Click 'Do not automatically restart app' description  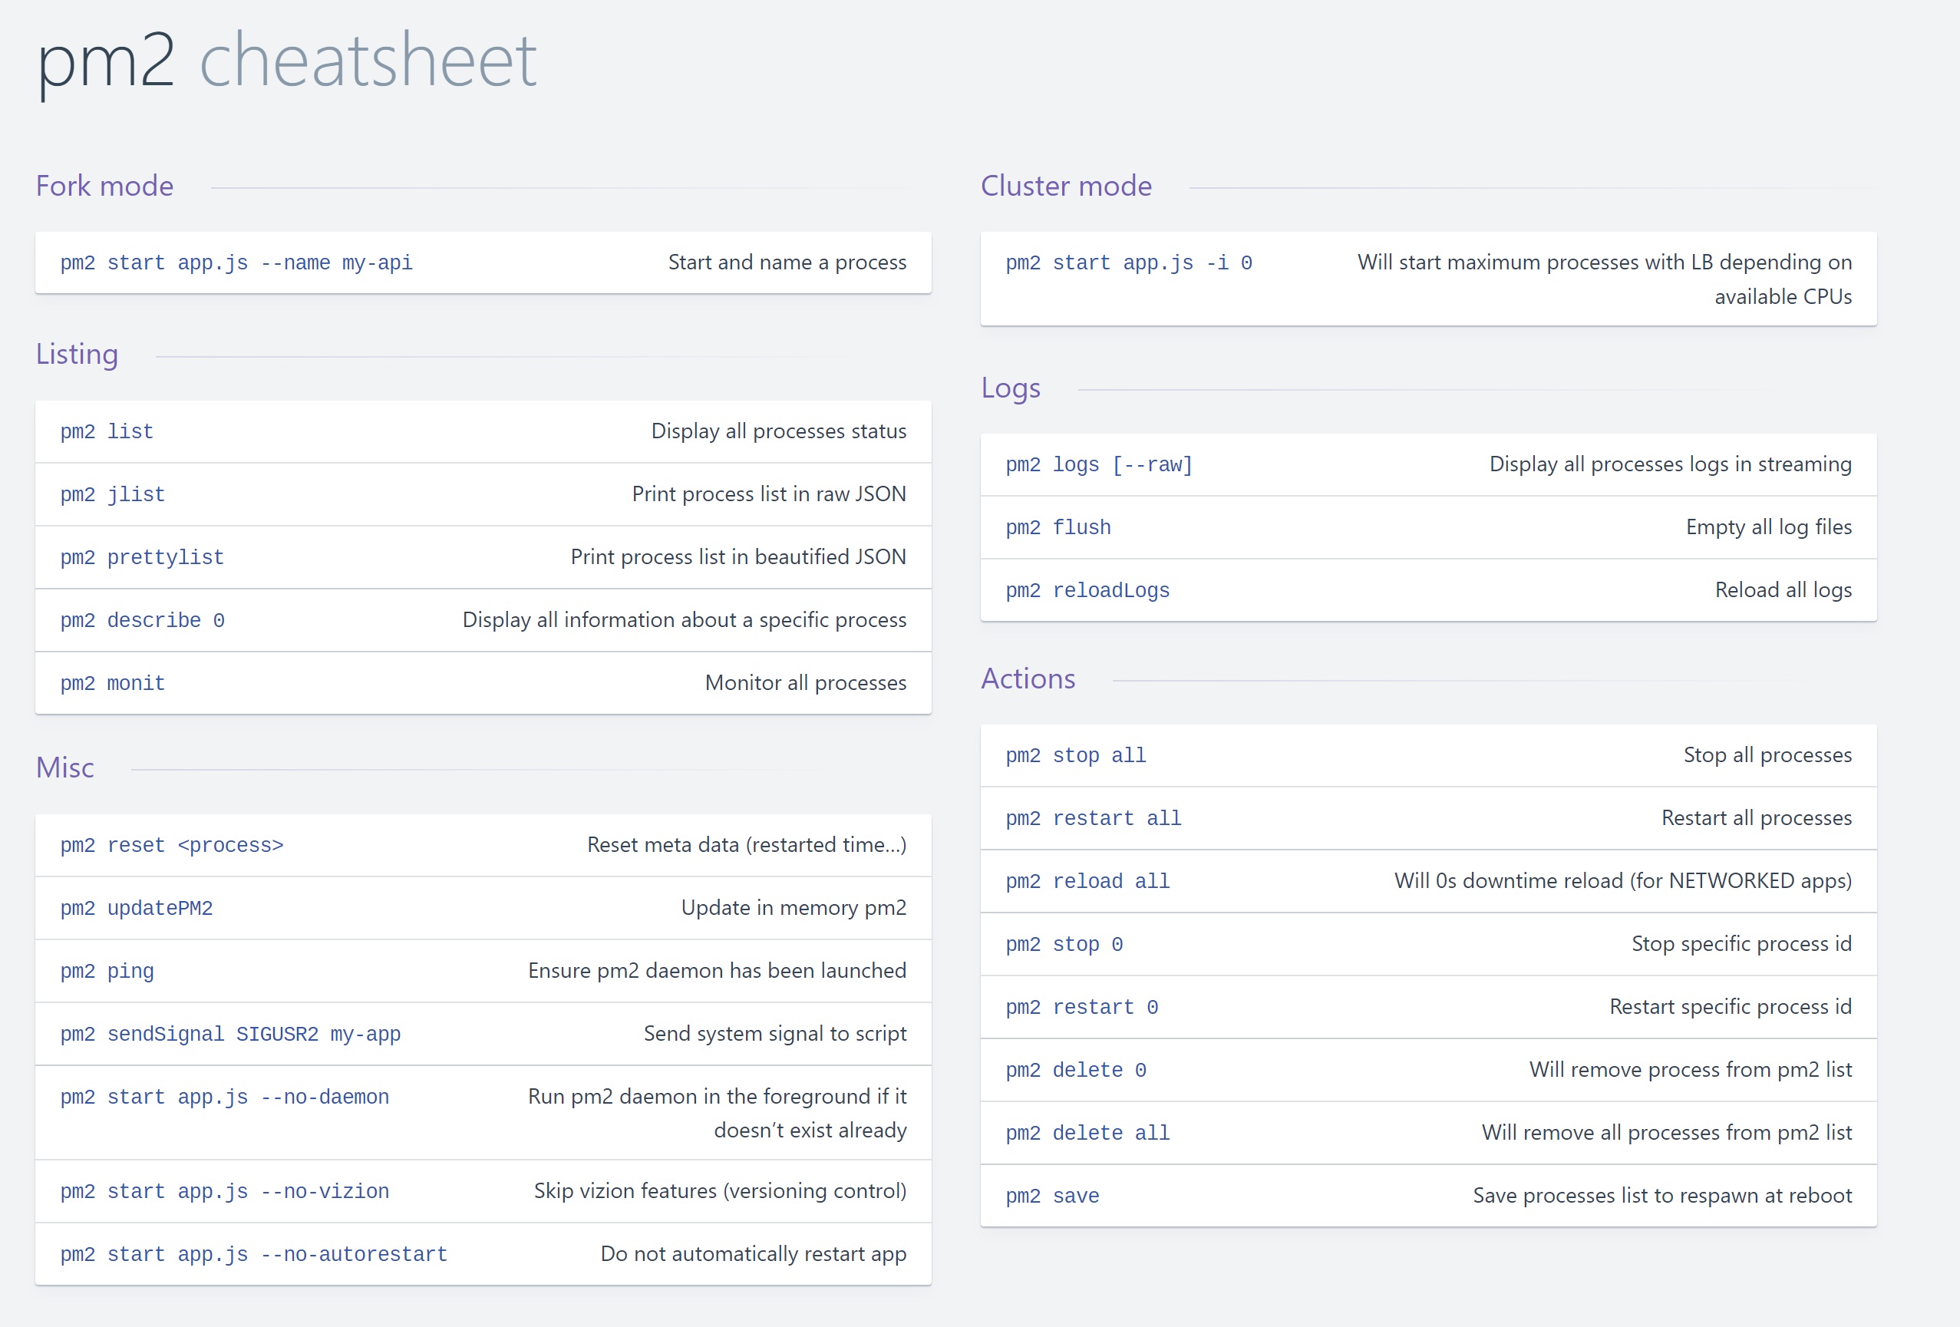click(x=753, y=1254)
